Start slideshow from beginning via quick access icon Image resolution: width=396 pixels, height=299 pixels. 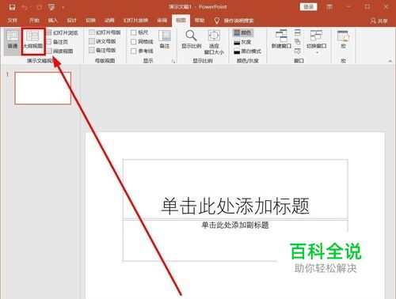pos(51,7)
